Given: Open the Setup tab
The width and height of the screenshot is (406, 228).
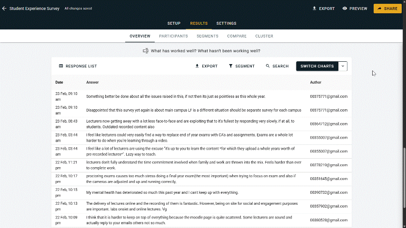Looking at the screenshot, I should coord(174,23).
